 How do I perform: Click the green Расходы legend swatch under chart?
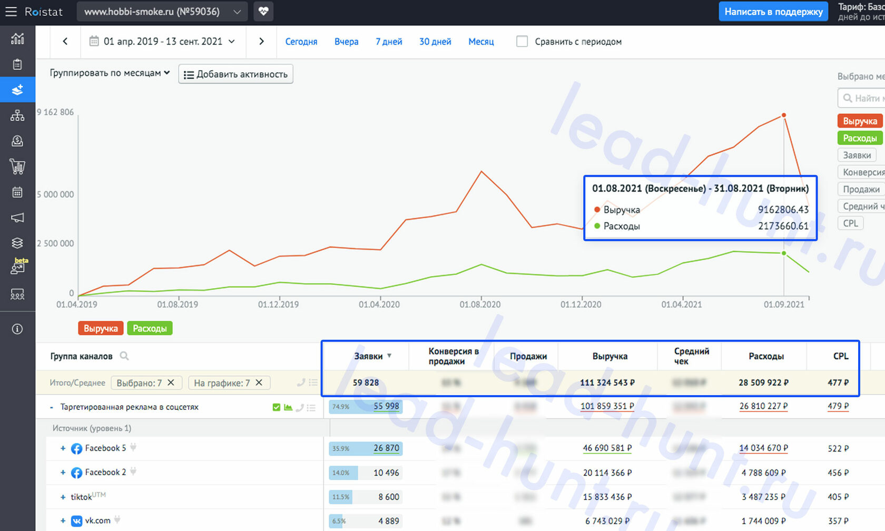tap(150, 328)
